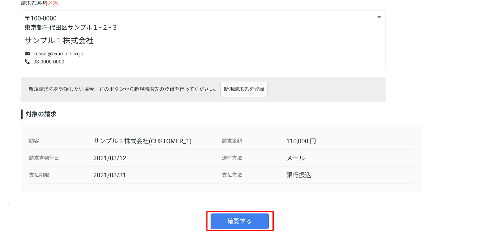Click the new billing registration instruction text
The image size is (479, 241).
(x=123, y=89)
